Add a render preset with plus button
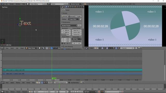Screen dimensions: 166x93 [x=78, y=26]
